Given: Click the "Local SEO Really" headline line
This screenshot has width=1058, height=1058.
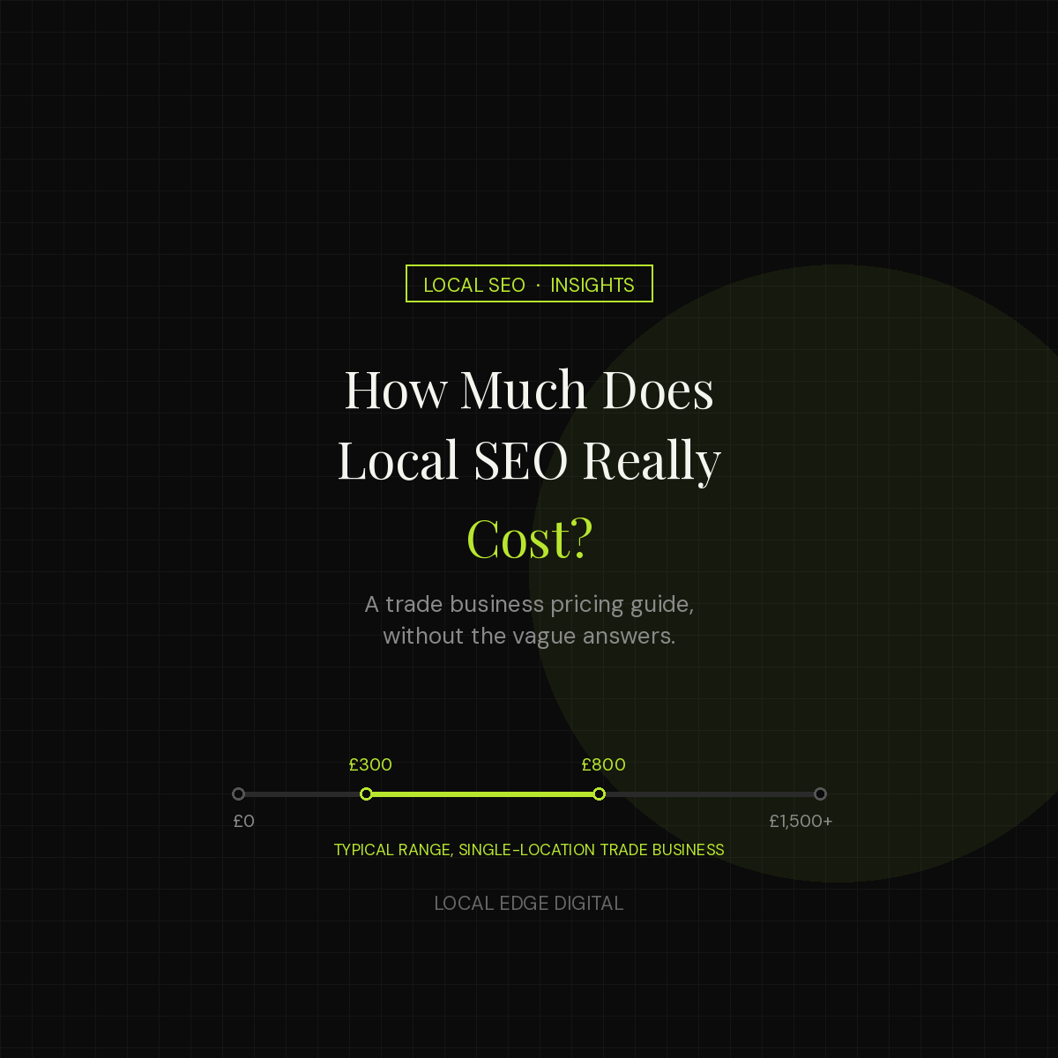Looking at the screenshot, I should tap(529, 461).
